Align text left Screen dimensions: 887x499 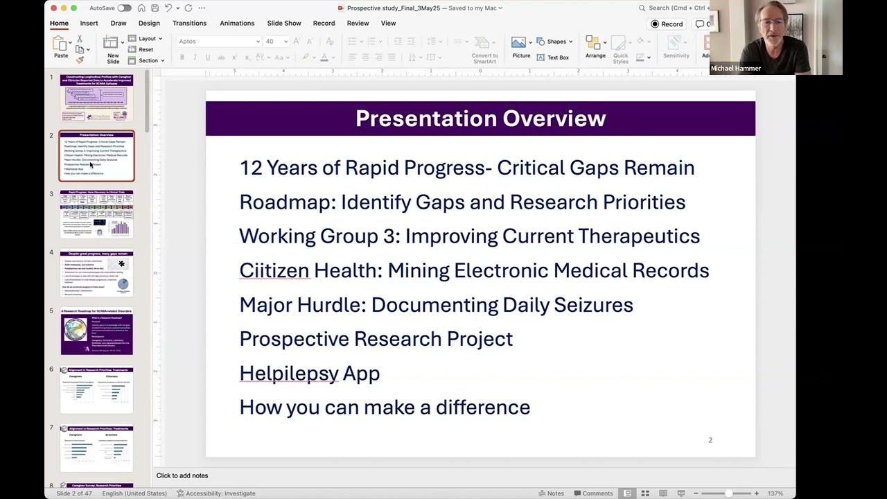point(352,57)
